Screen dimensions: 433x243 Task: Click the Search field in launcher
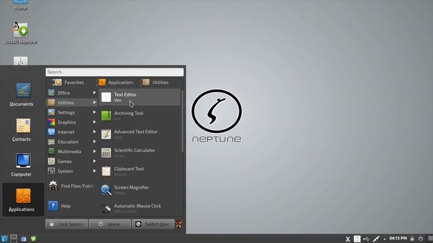click(x=114, y=72)
